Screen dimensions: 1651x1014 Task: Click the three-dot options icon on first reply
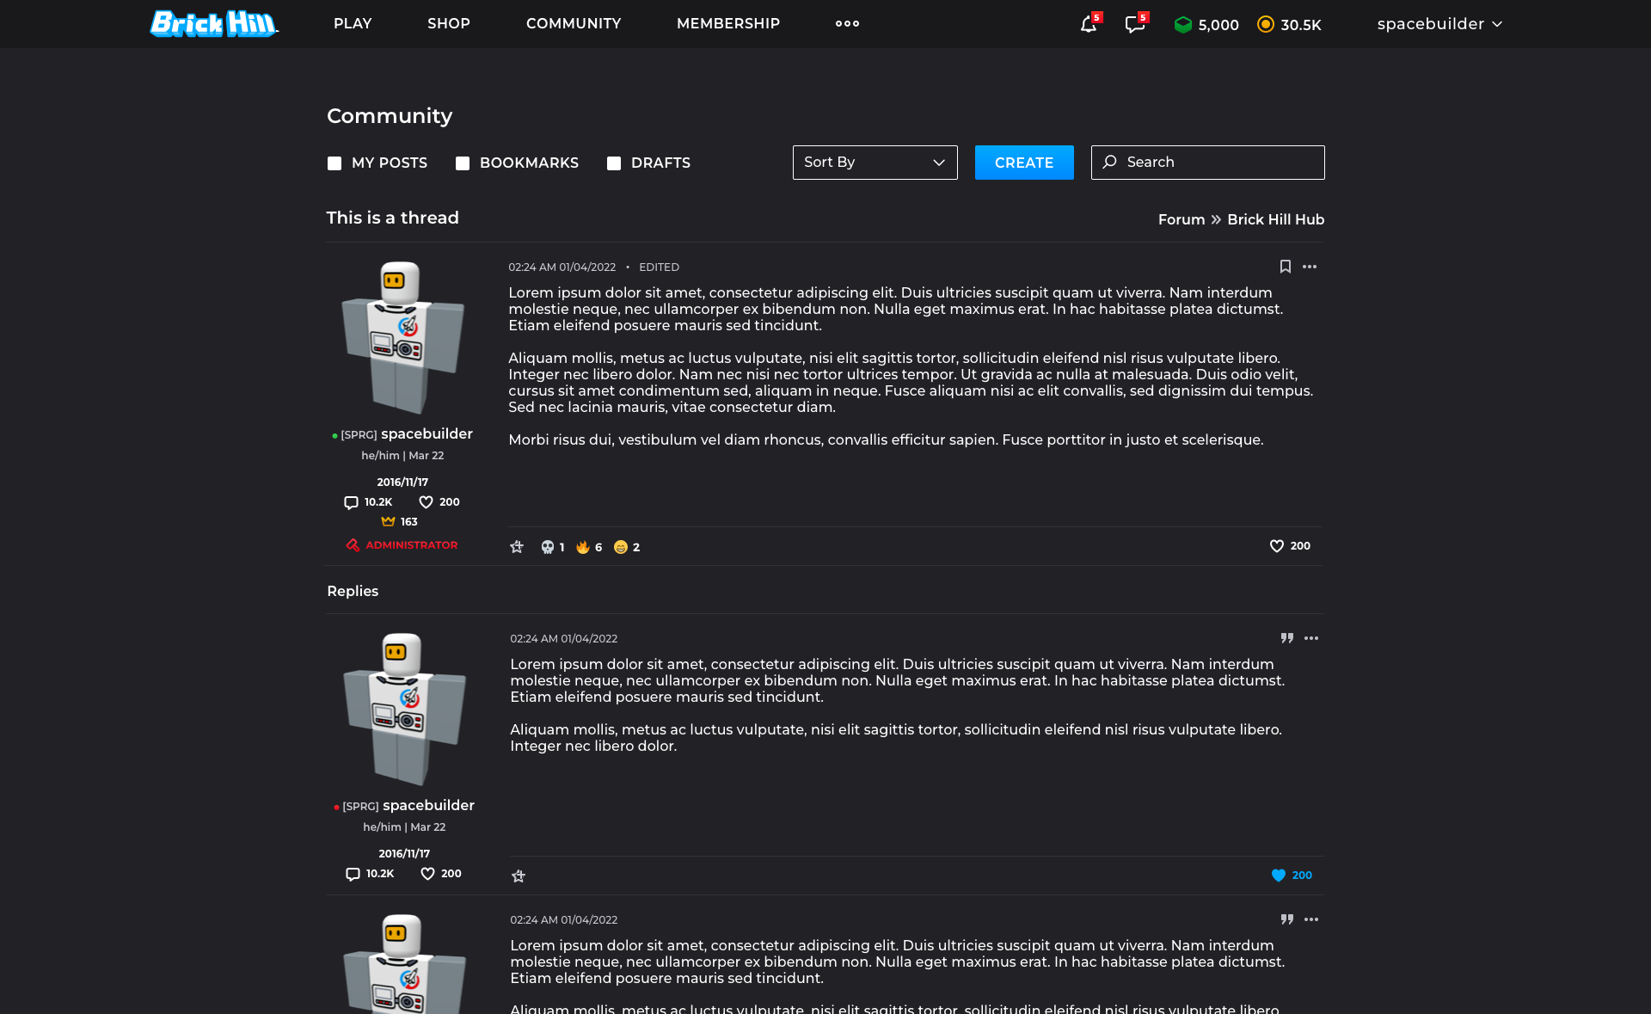(1311, 636)
